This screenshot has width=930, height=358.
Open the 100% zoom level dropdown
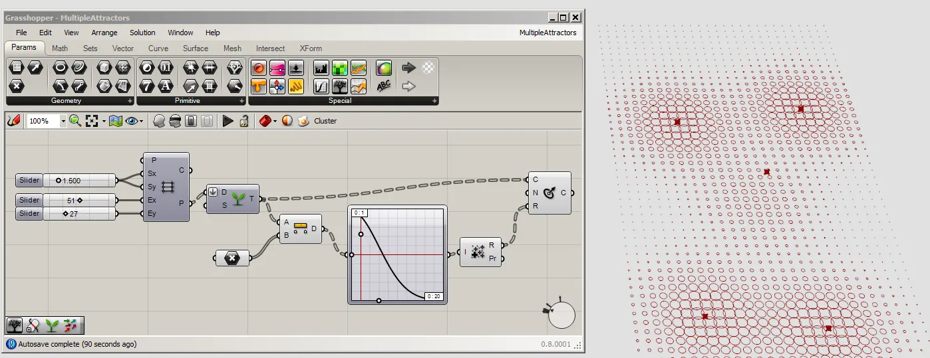click(x=63, y=121)
